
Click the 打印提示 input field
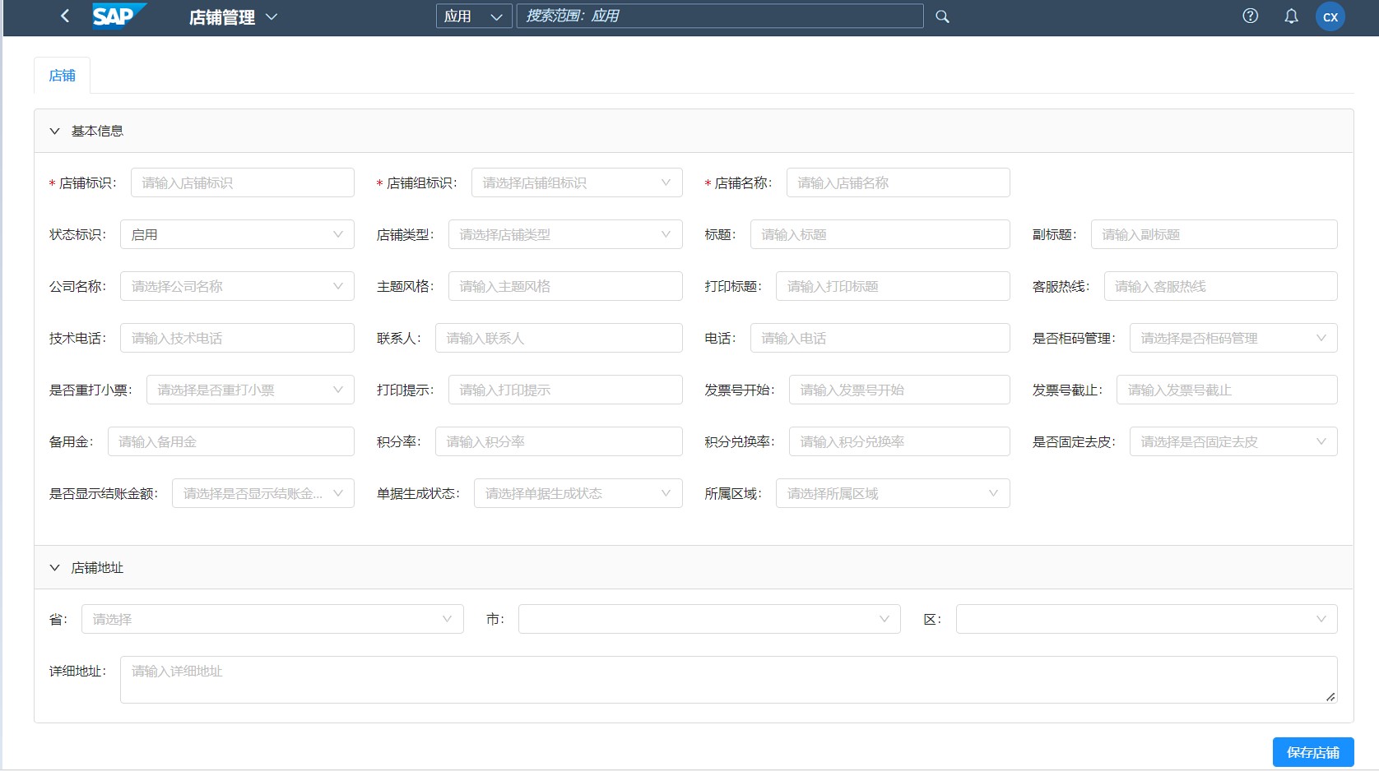tap(565, 390)
